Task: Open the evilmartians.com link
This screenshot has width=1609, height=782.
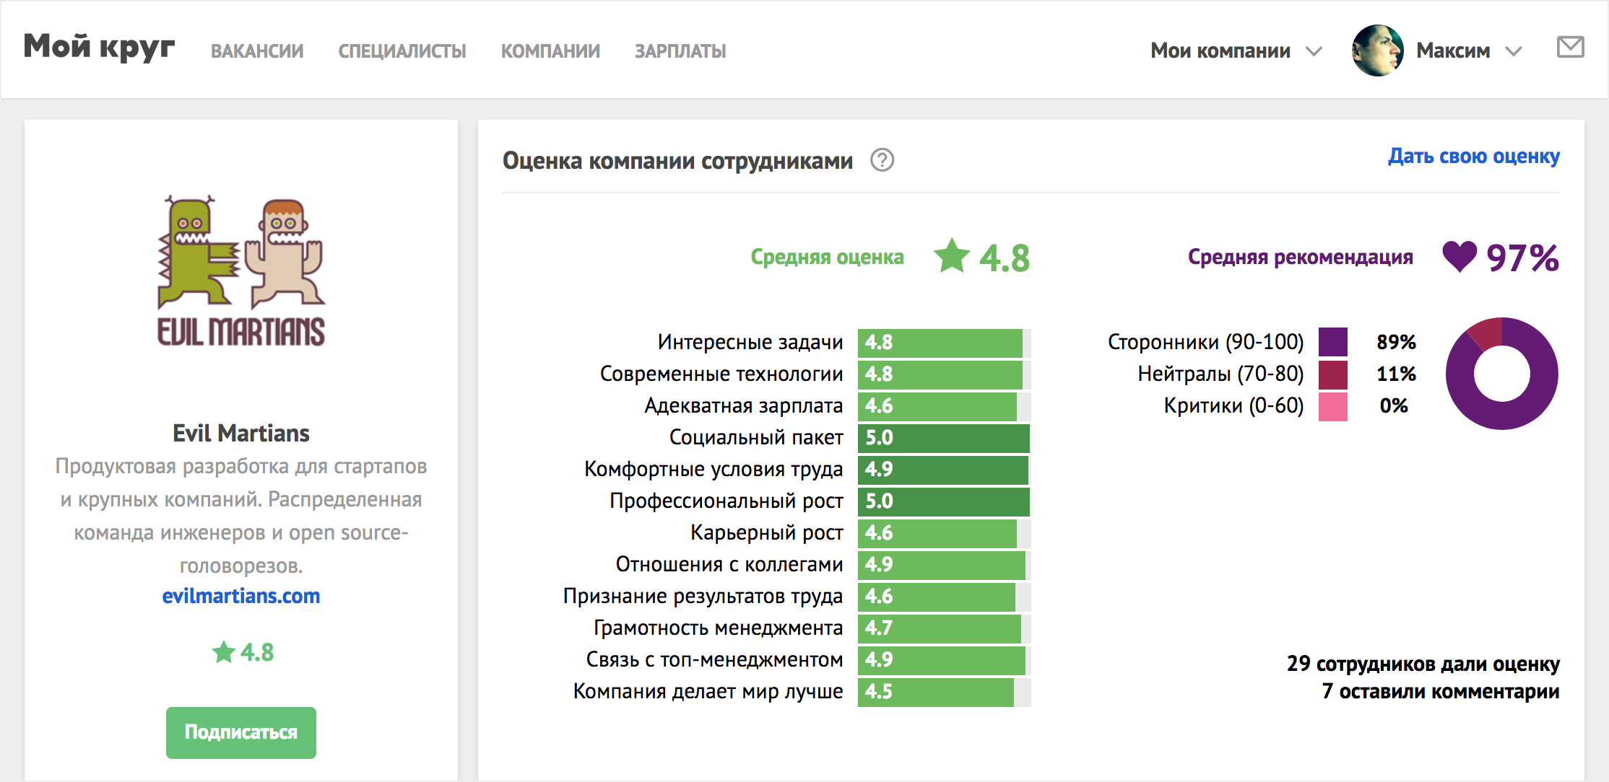Action: 240,596
